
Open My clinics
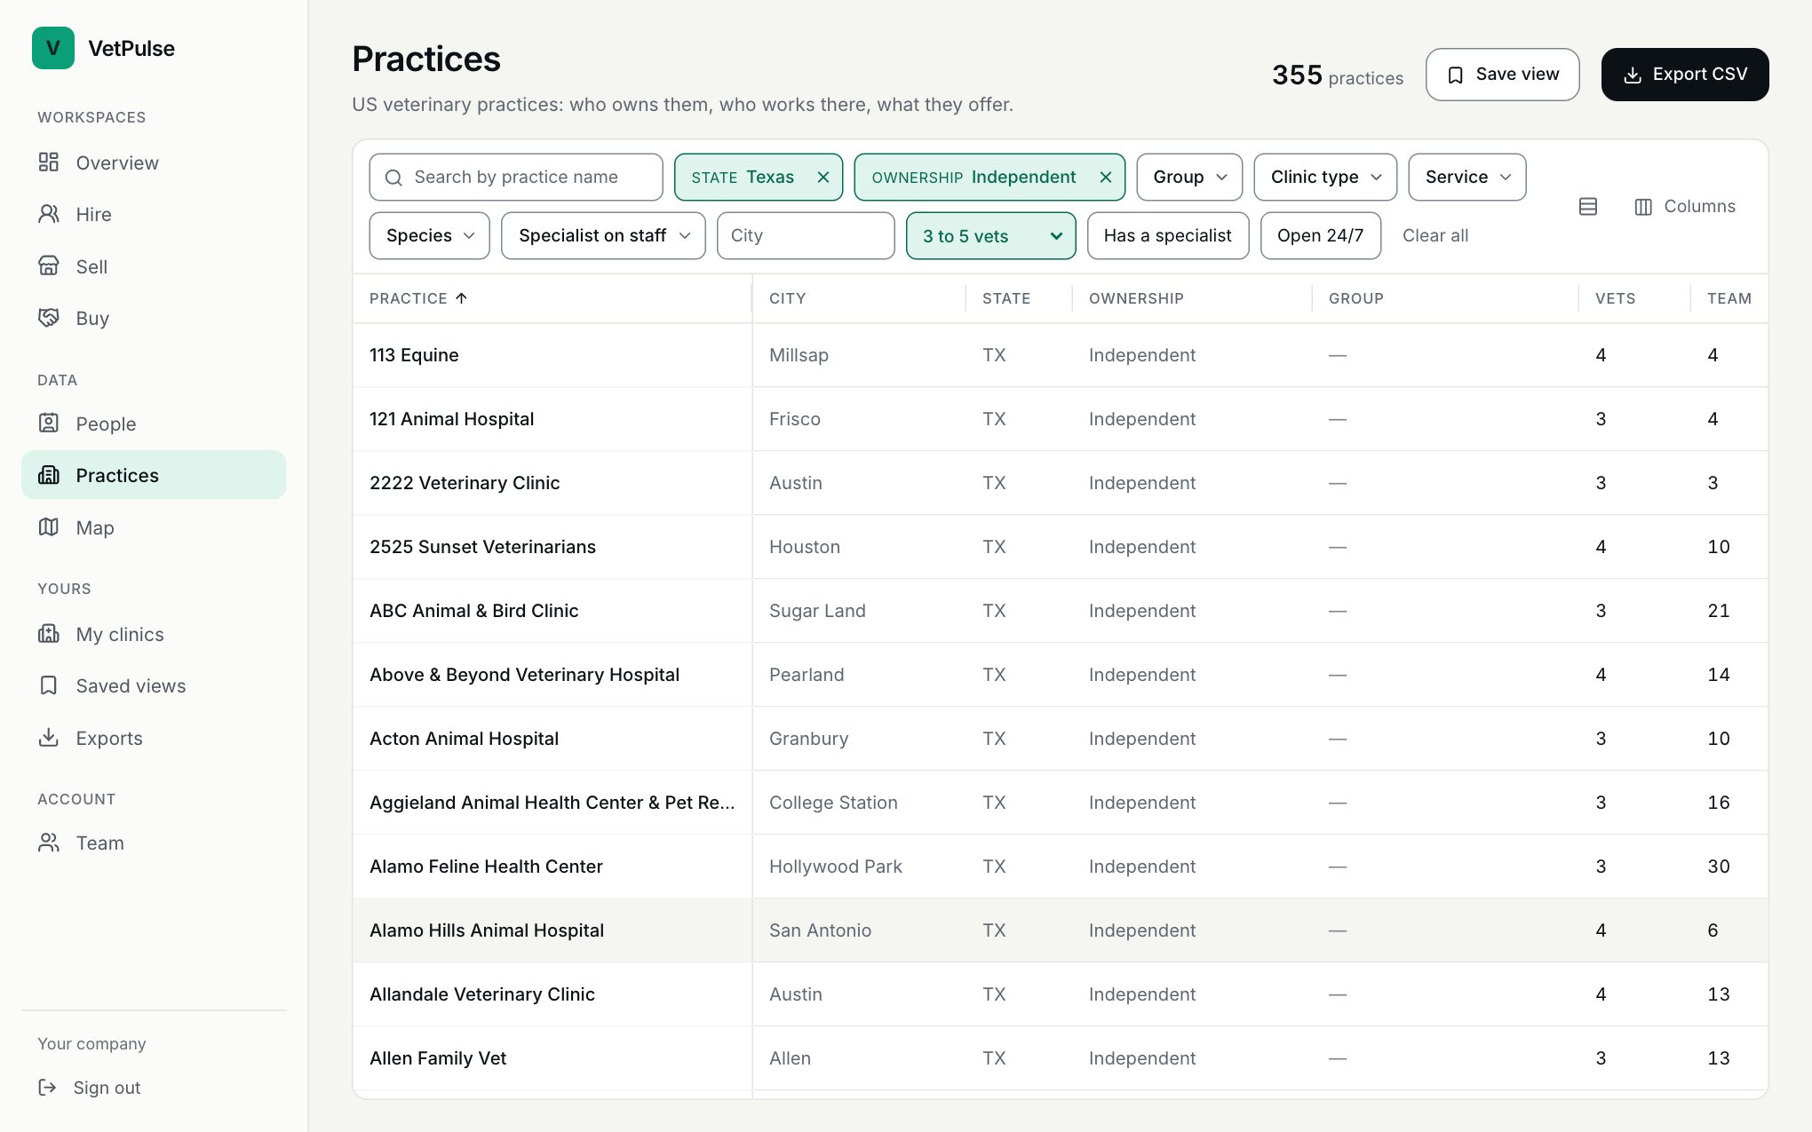click(154, 634)
